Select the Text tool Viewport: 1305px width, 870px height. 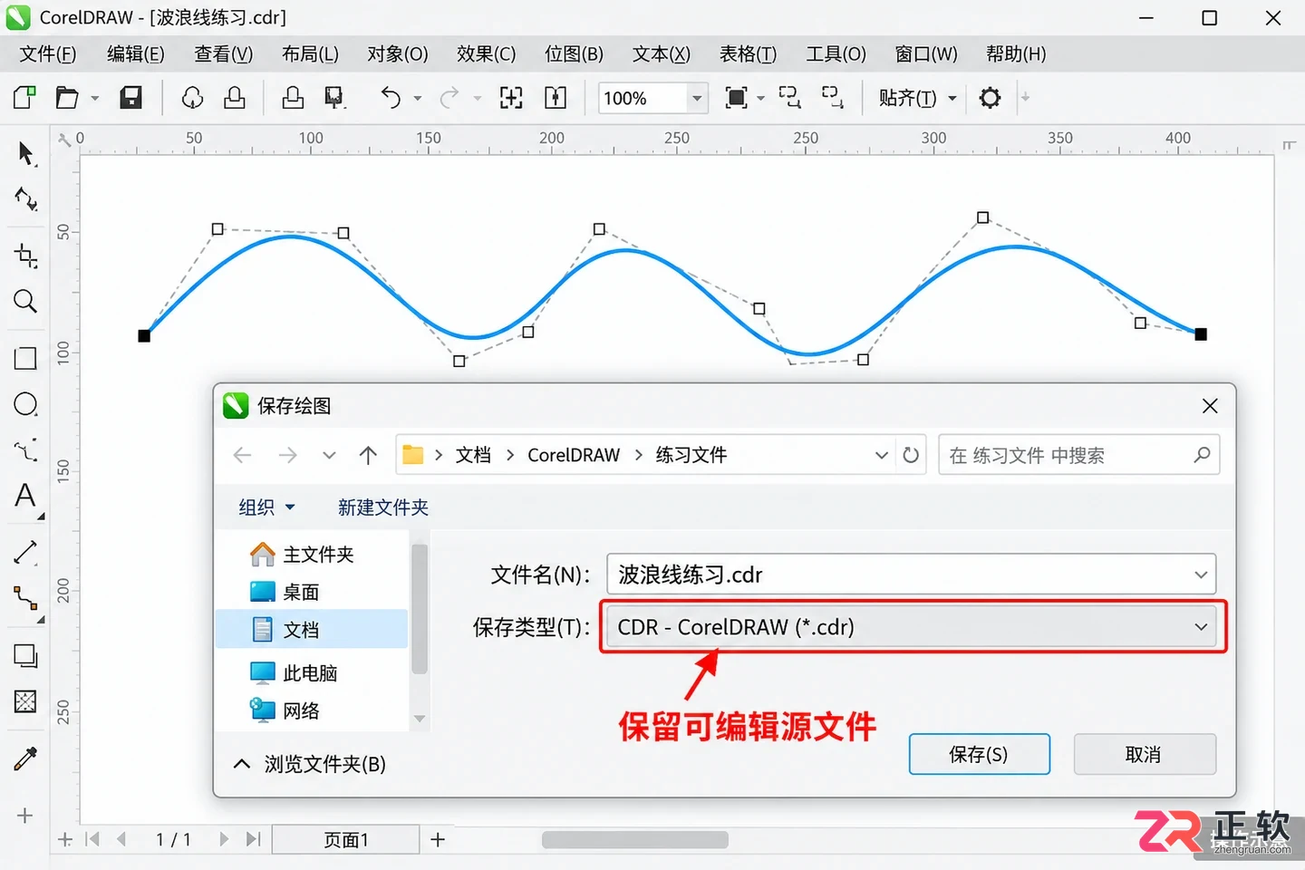point(25,495)
